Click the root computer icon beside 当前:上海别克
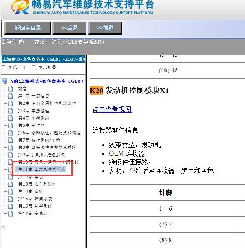Viewport: 245px width, 248px height. tap(4, 81)
